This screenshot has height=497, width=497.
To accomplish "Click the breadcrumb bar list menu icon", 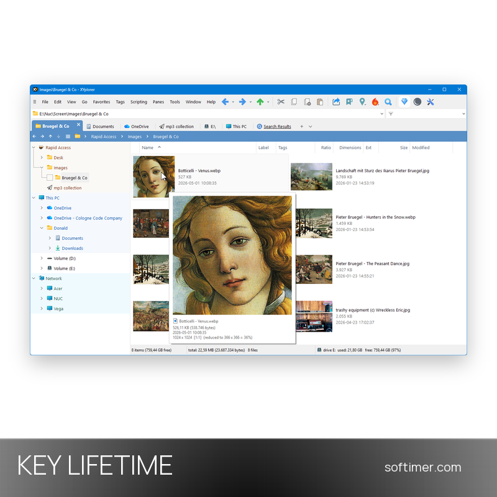I will 68,136.
